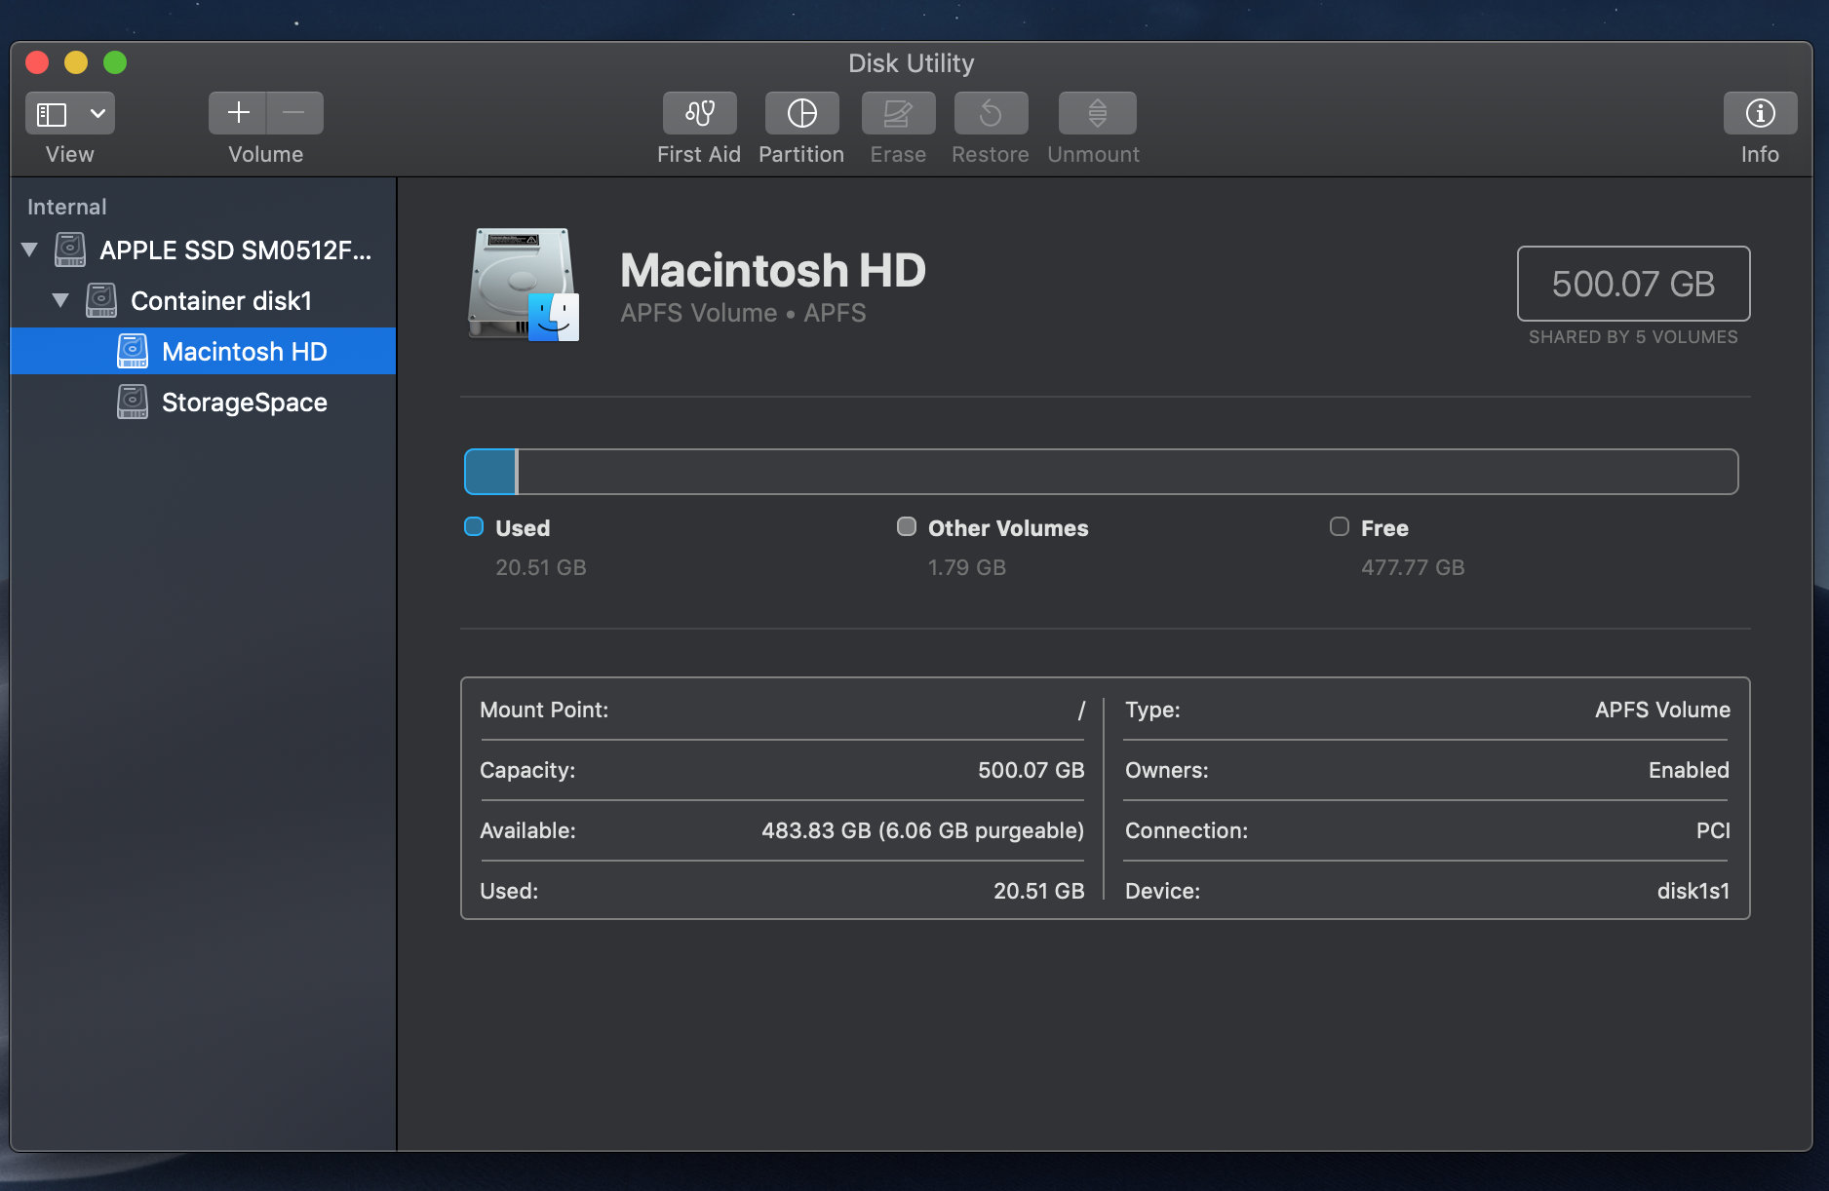1829x1191 pixels.
Task: Open the Partition pie icon
Action: 801,113
